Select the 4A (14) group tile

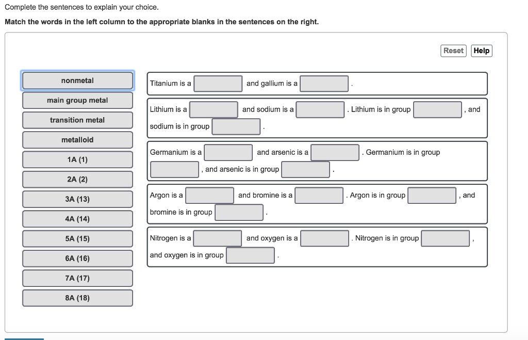77,219
